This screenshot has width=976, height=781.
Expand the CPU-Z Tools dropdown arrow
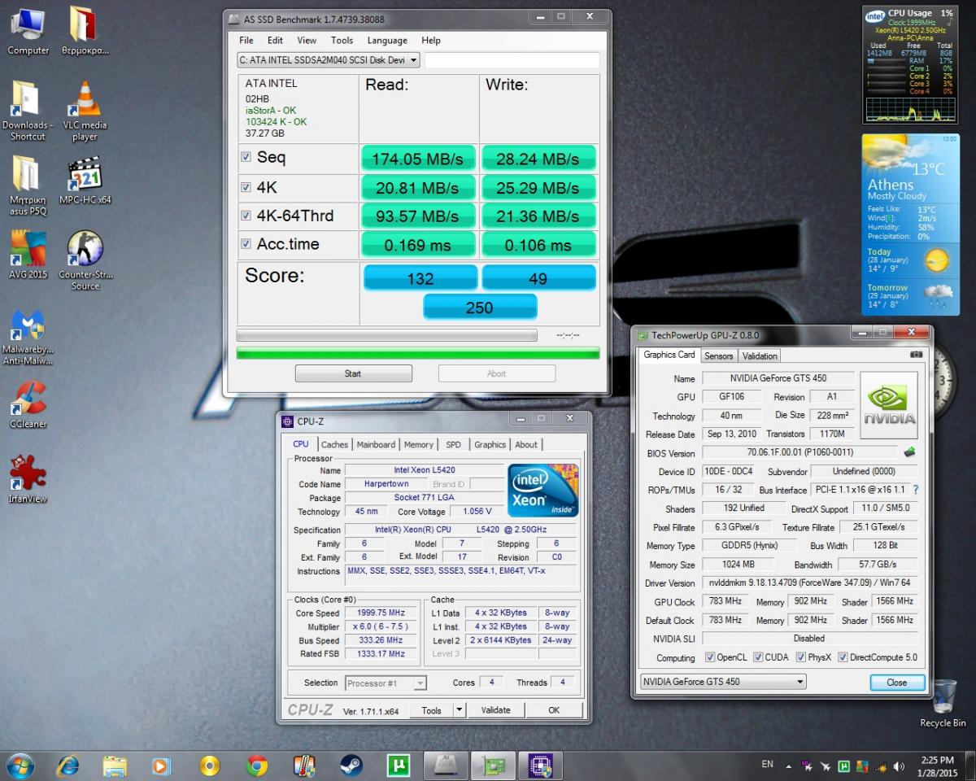click(460, 709)
